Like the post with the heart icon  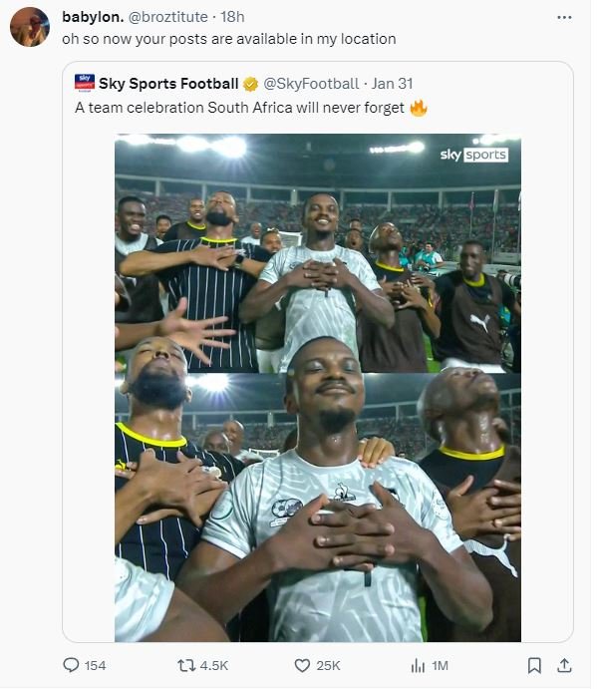[303, 665]
